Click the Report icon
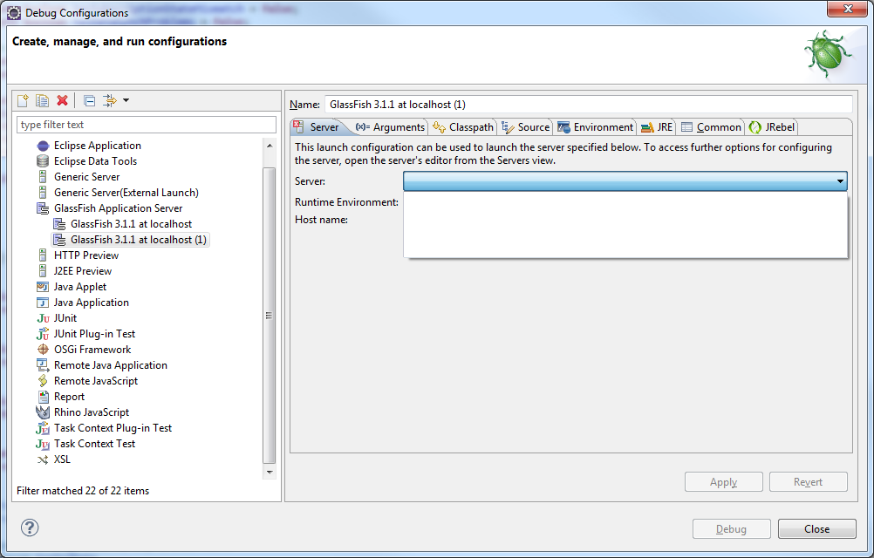Viewport: 874px width, 558px height. pyautogui.click(x=43, y=397)
